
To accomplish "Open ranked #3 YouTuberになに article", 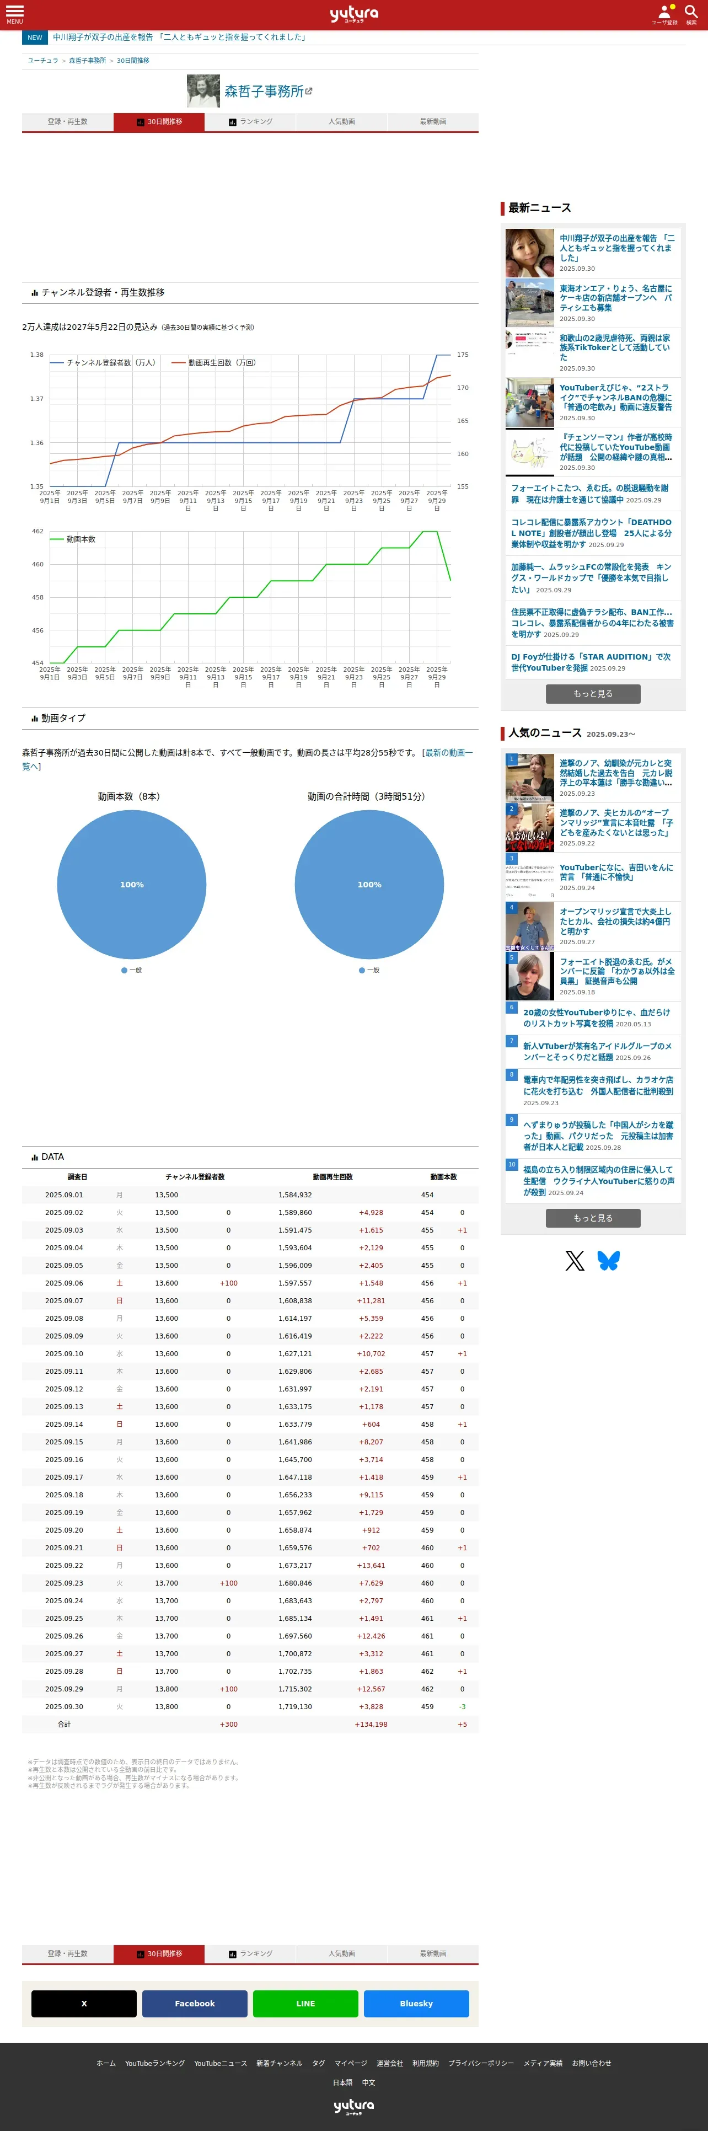I will click(616, 872).
